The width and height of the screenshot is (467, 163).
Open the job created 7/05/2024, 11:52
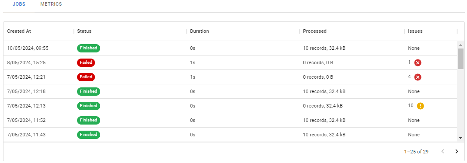coord(230,120)
